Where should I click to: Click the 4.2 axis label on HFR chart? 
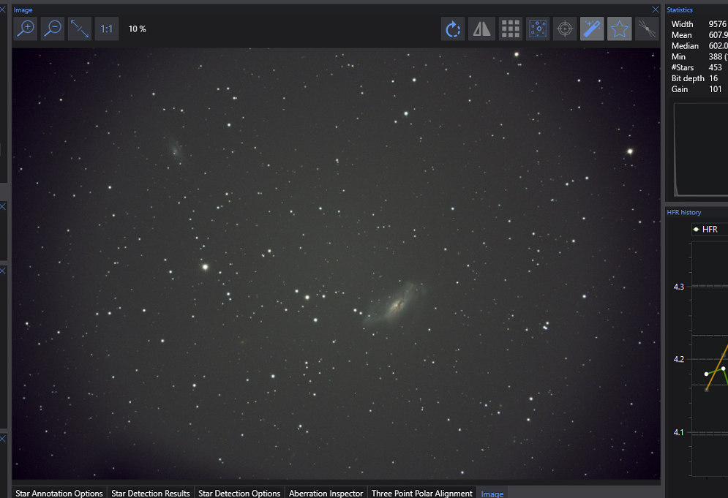point(679,359)
